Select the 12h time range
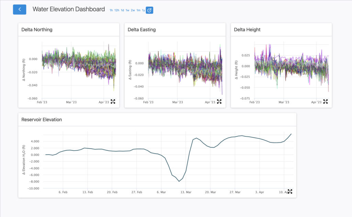Viewport: 352px width, 217px height. (116, 10)
